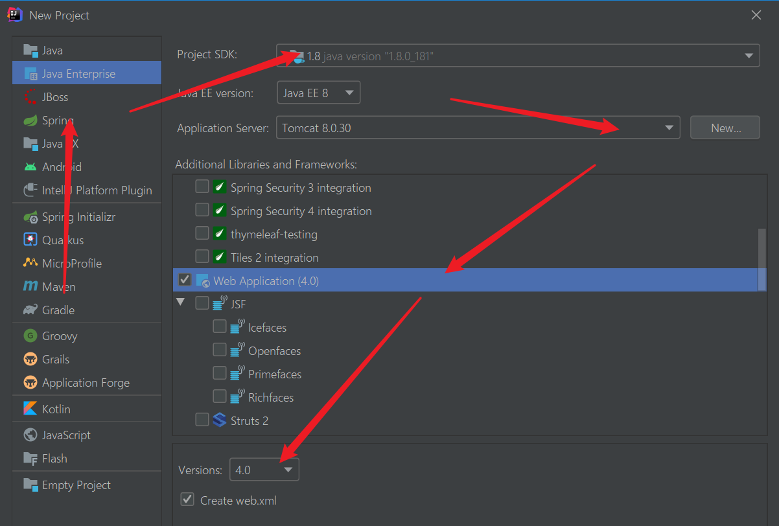Select the Java project type icon
The image size is (779, 526).
[30, 50]
